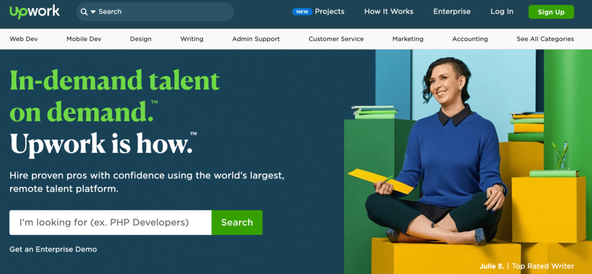Open Get an Enterprise Demo link
The image size is (592, 274).
coord(53,249)
